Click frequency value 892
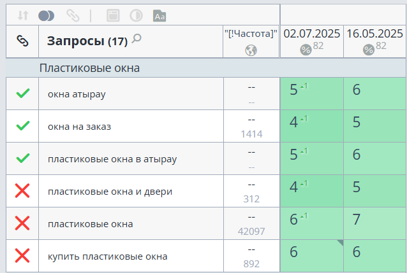Screen dimensions: 407x273 pos(251,263)
